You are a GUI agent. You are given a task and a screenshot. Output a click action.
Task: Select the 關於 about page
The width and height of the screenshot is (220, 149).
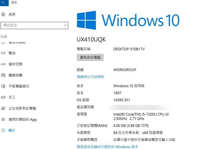[x=12, y=131]
